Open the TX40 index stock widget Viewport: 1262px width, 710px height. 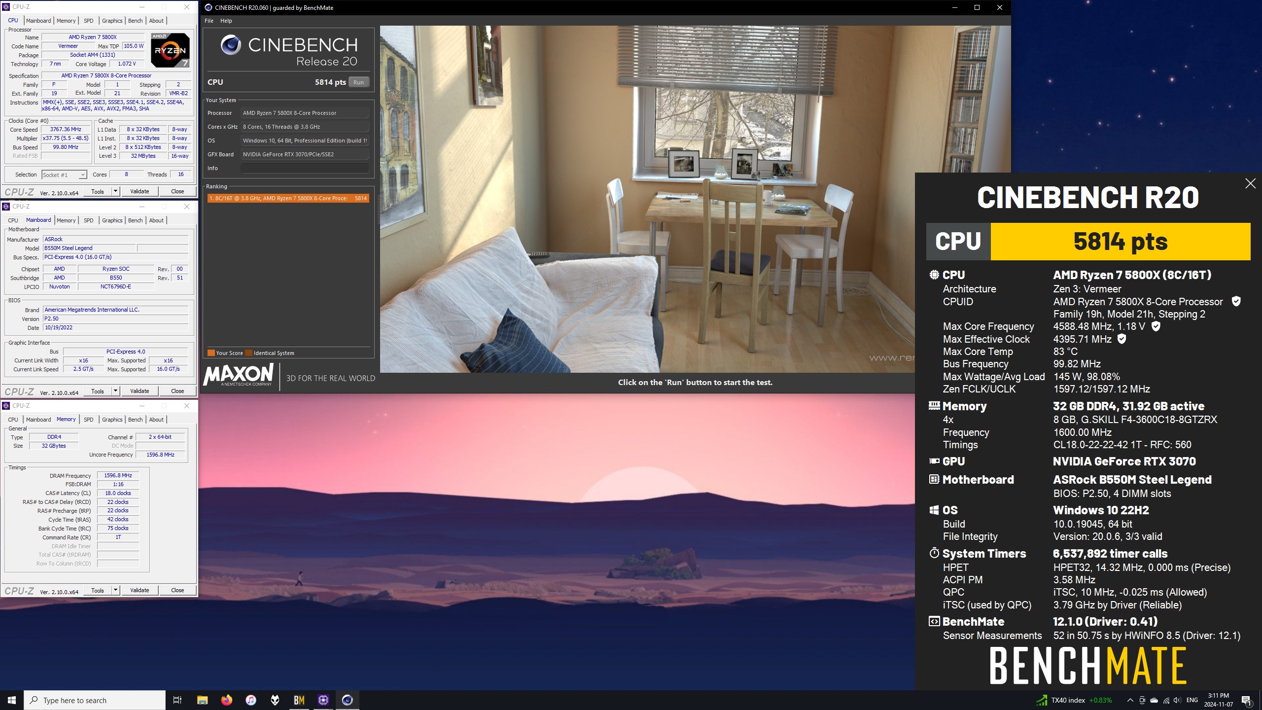[x=1074, y=700]
